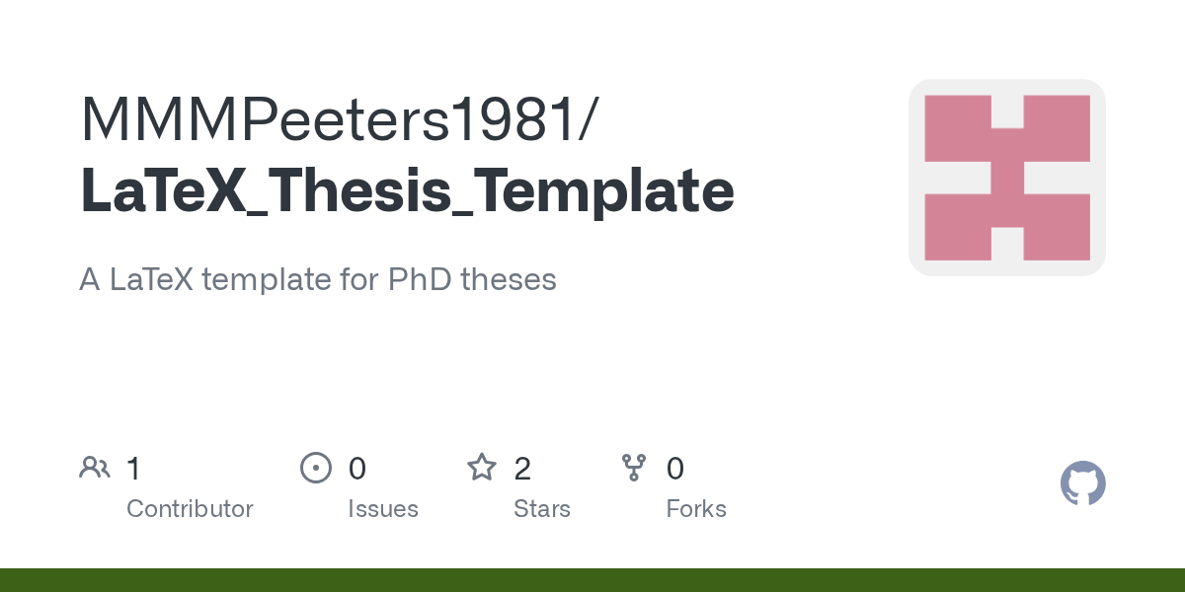Open the LaTeX_Thesis_Template repository title

[407, 191]
